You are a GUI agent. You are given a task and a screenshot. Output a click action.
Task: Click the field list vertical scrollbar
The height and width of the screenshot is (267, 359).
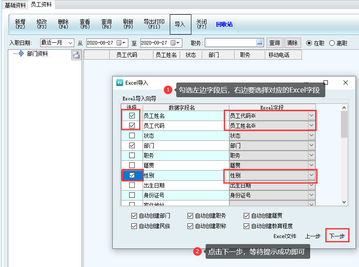click(344, 156)
